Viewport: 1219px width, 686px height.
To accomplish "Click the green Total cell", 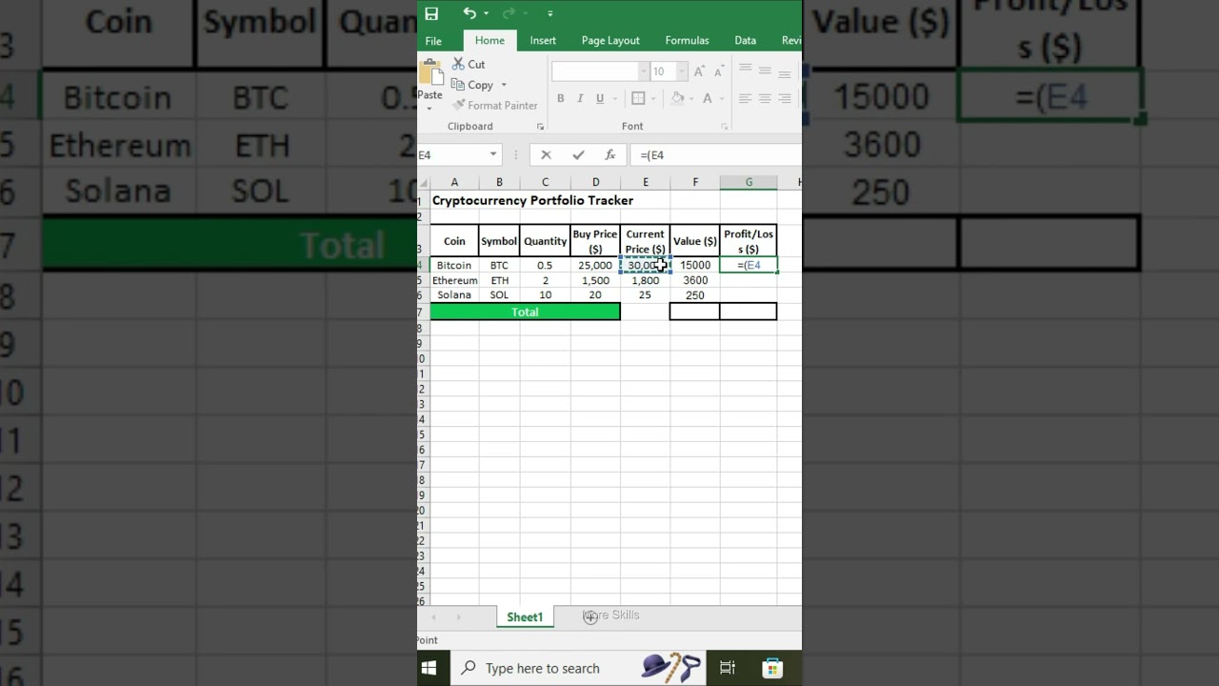I will [525, 312].
